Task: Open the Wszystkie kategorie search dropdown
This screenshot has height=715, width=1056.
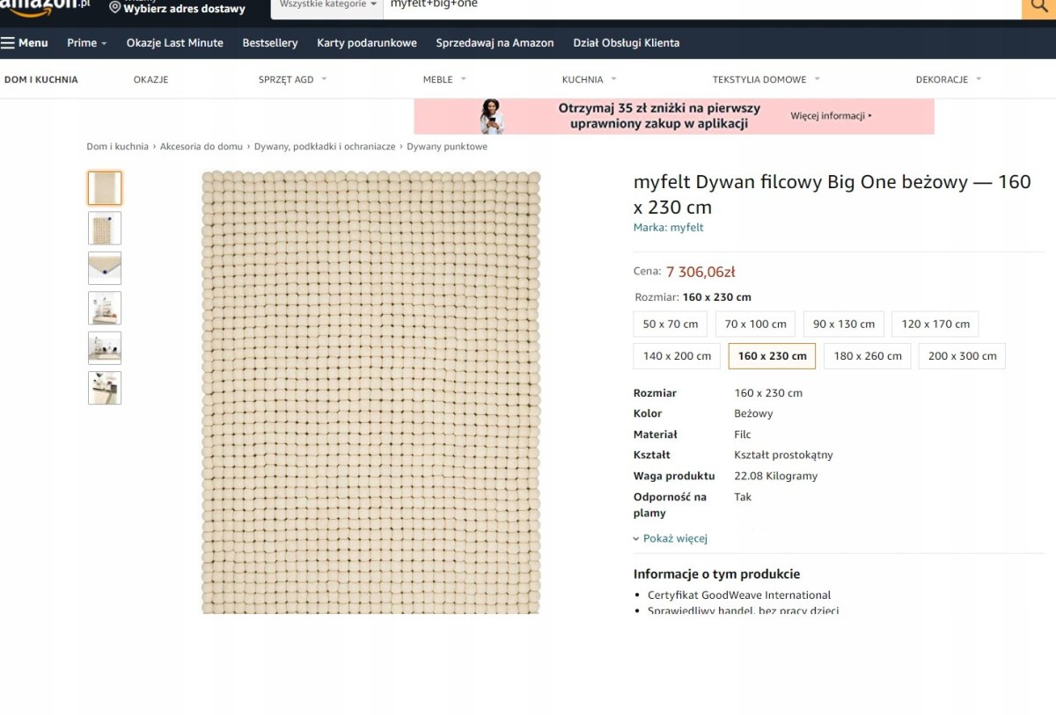Action: tap(327, 5)
